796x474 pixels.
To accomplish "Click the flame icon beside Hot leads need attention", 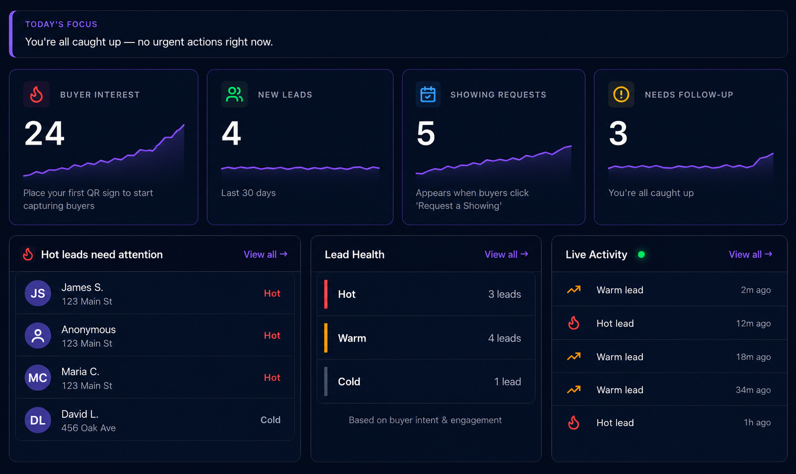I will tap(28, 254).
